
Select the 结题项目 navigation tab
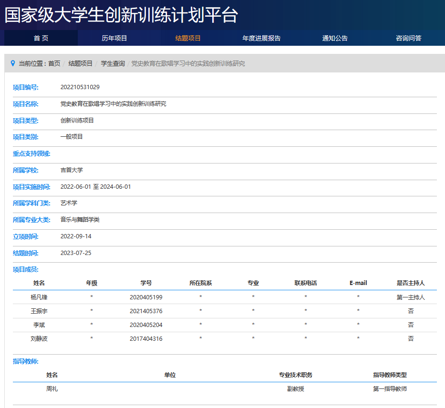coord(188,38)
